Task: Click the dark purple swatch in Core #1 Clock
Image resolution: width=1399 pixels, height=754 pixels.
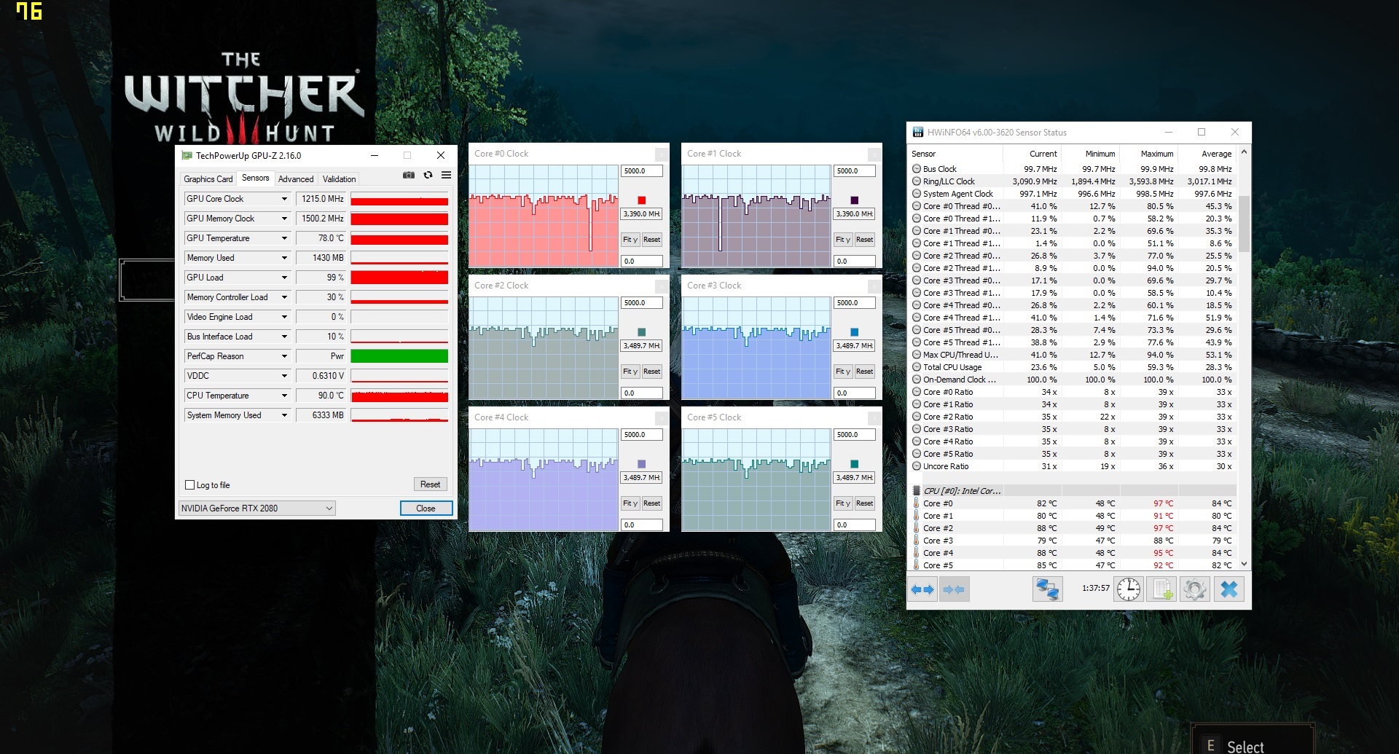Action: click(x=855, y=200)
